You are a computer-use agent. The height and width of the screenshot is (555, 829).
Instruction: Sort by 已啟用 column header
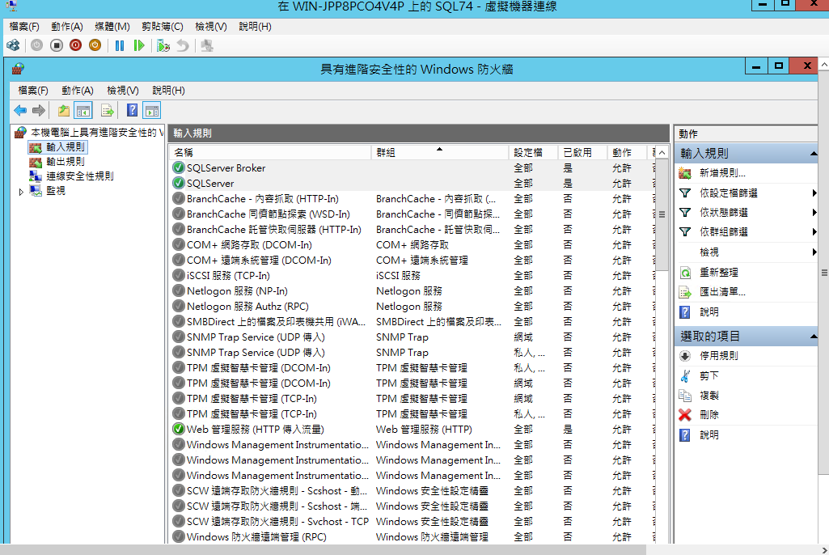pyautogui.click(x=582, y=152)
